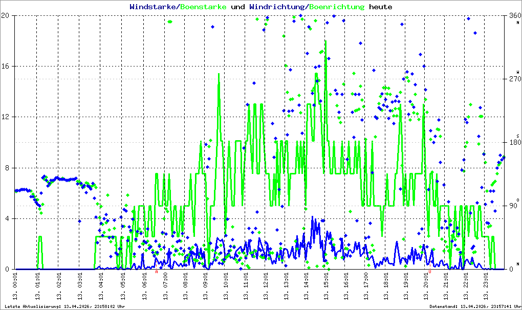Click time label '13. 20:01'
Image resolution: width=522 pixels, height=310 pixels.
[x=426, y=286]
